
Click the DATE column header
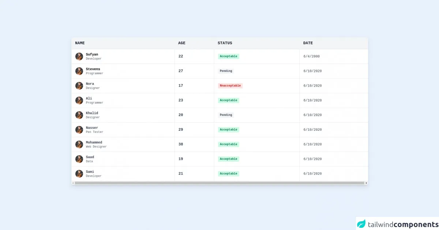pyautogui.click(x=308, y=43)
